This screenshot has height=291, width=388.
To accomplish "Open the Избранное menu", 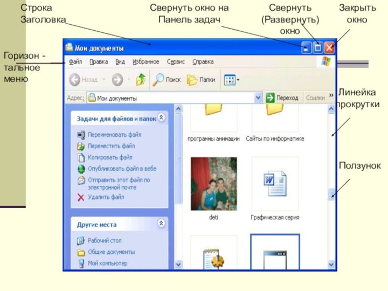I will coord(145,62).
